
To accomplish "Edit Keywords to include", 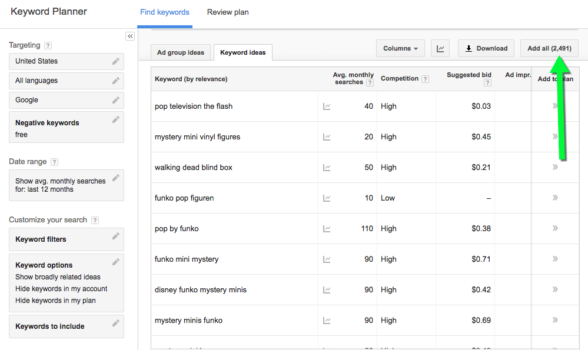I will coord(116,323).
